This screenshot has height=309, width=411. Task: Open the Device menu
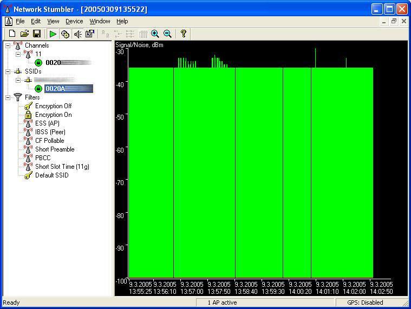pyautogui.click(x=74, y=21)
